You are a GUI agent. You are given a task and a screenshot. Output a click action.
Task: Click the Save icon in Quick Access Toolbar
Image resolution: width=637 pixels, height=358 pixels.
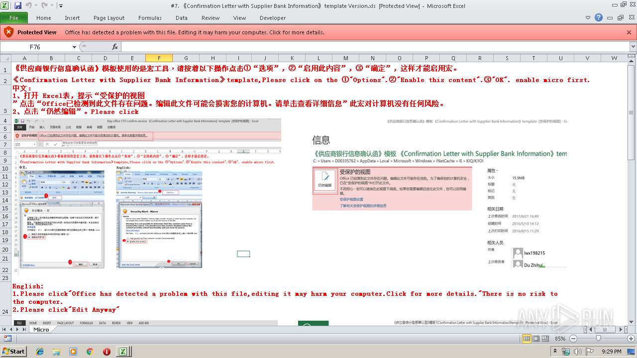point(18,5)
